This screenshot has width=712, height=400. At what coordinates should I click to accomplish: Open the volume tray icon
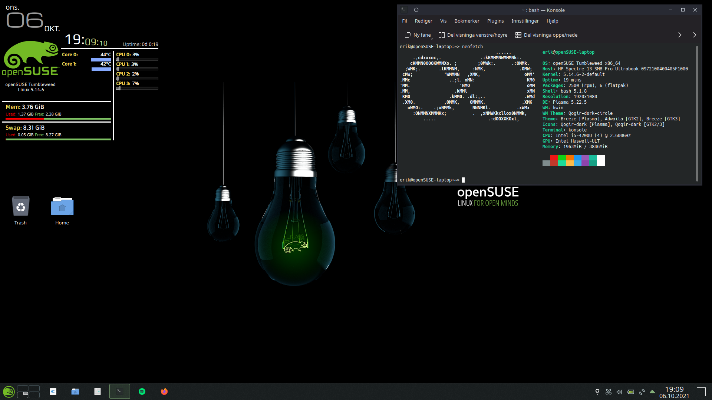pyautogui.click(x=619, y=392)
